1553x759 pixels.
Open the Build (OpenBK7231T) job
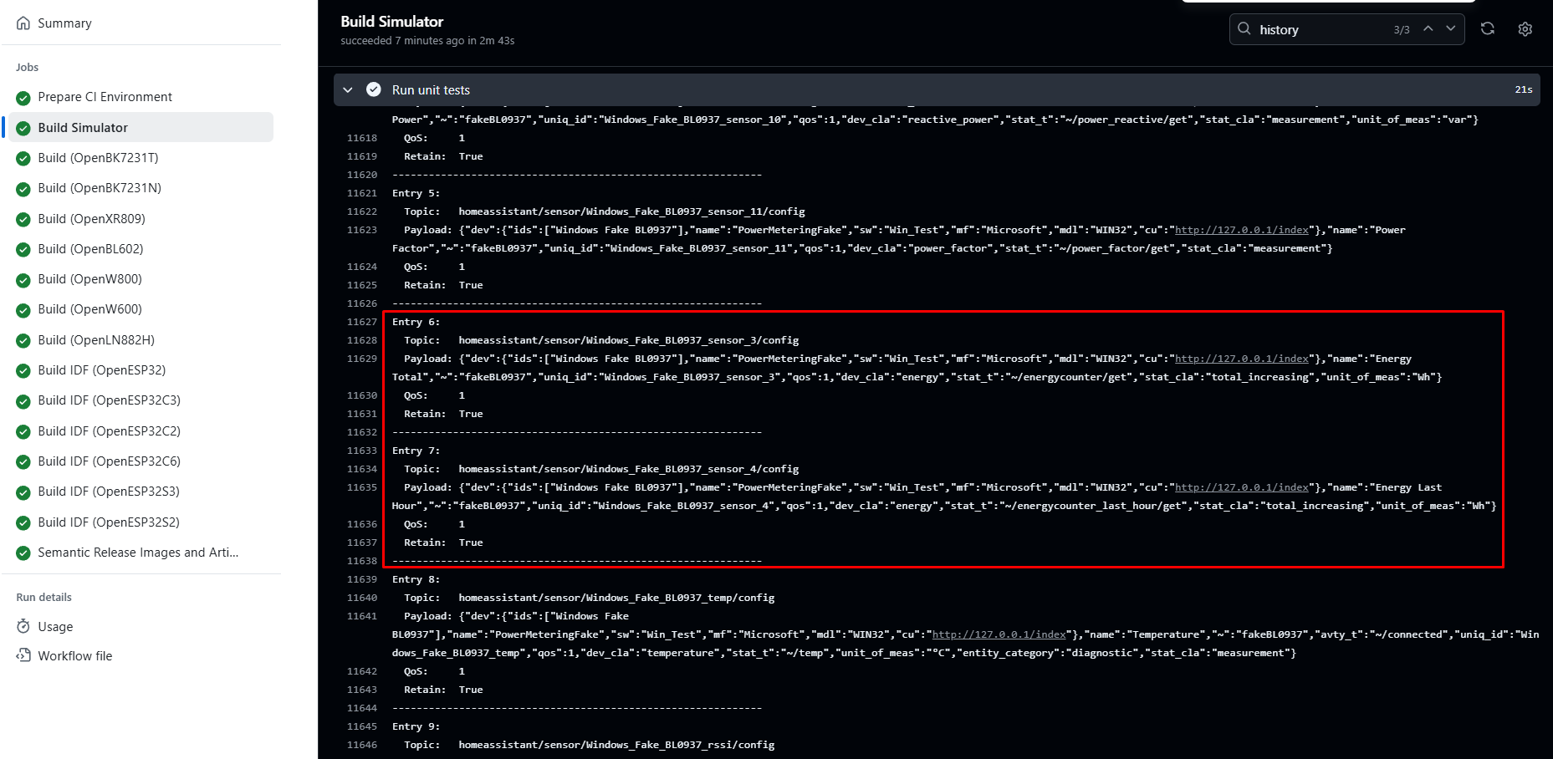(x=98, y=158)
